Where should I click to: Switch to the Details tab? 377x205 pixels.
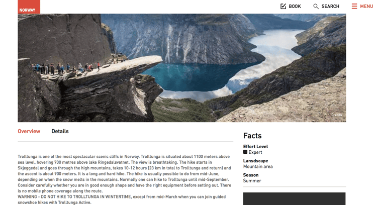(x=60, y=131)
